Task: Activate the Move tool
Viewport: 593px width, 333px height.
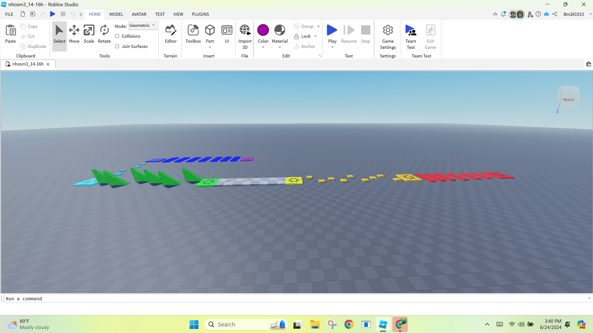Action: point(74,35)
